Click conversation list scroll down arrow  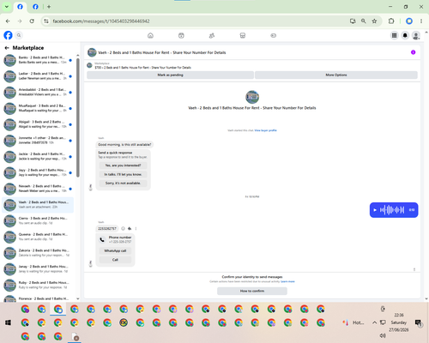(78, 298)
